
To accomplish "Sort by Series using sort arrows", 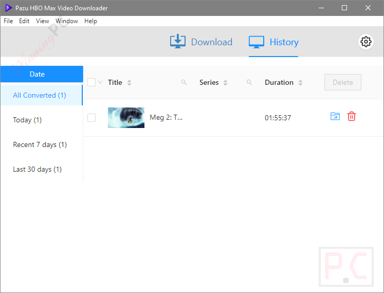I will pos(225,83).
